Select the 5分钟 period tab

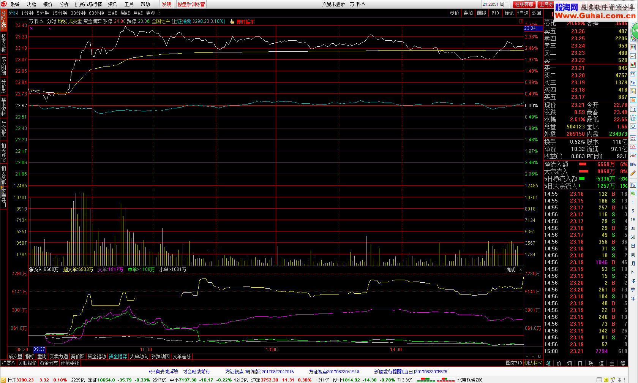click(43, 13)
